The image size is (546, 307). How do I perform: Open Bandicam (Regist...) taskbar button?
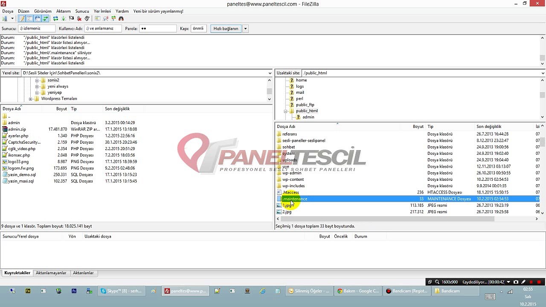click(407, 291)
